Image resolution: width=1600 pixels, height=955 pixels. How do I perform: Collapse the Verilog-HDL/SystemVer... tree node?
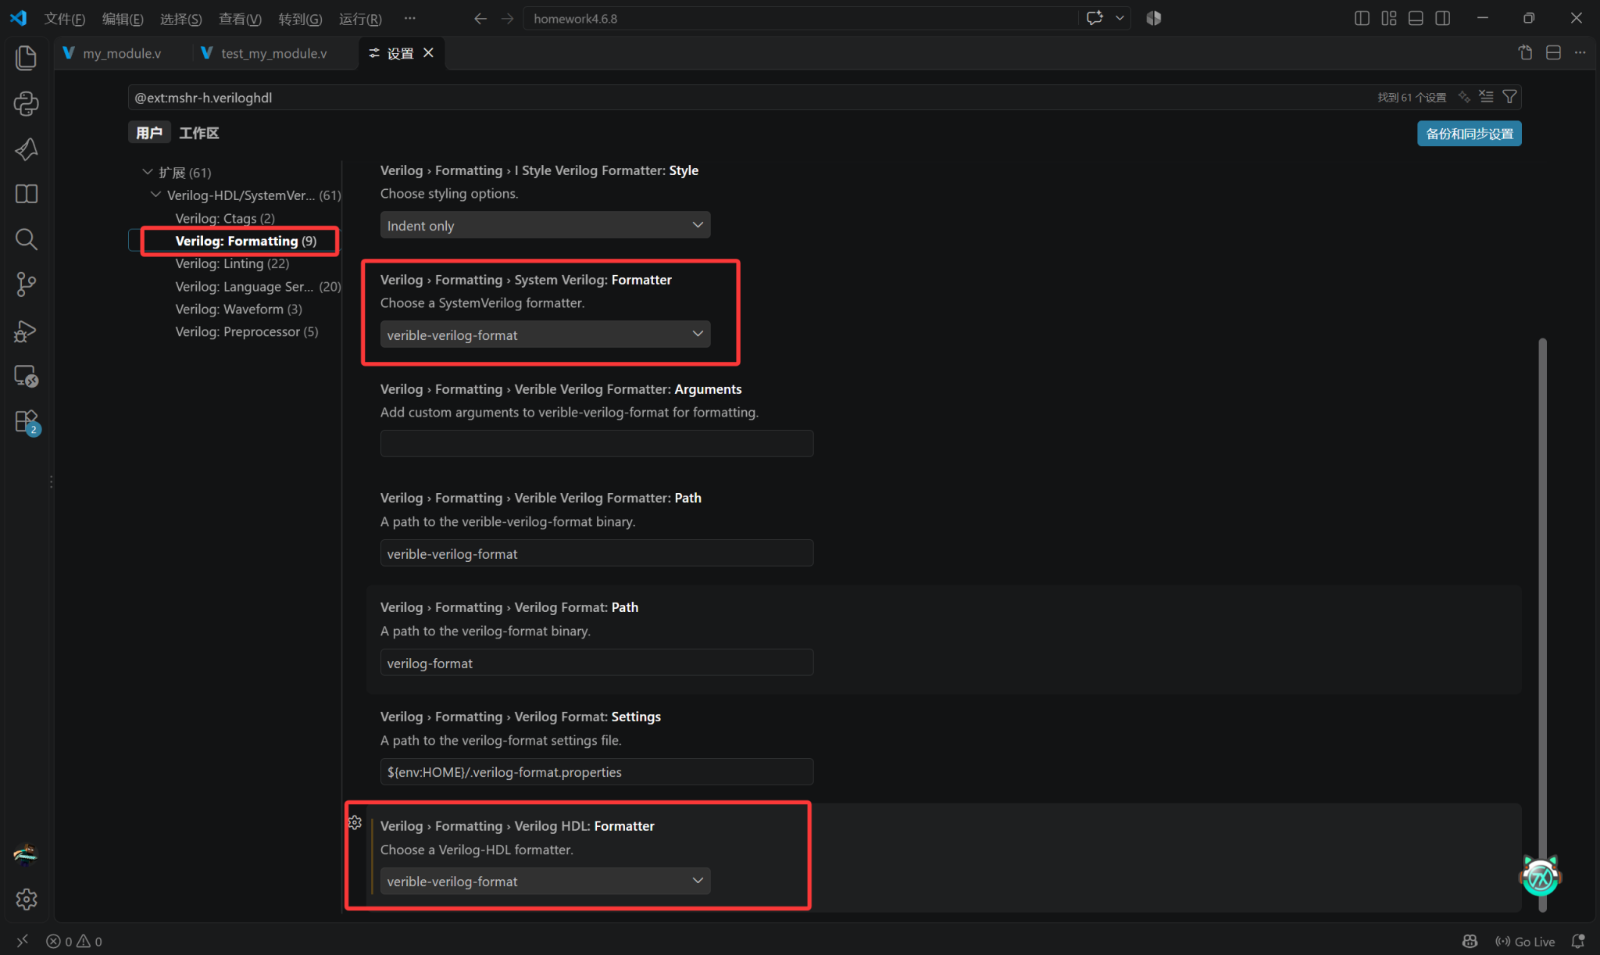pyautogui.click(x=156, y=195)
